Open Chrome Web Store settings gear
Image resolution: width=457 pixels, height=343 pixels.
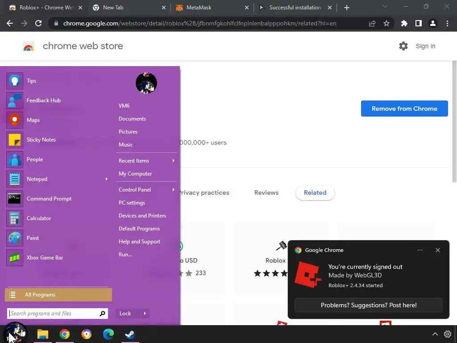[403, 46]
